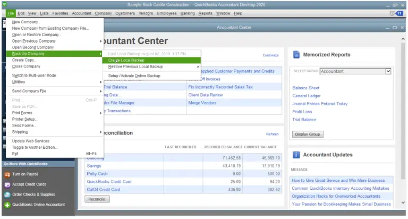This screenshot has height=219, width=408.
Task: Open the CalOil Credit Card account link
Action: pyautogui.click(x=103, y=190)
